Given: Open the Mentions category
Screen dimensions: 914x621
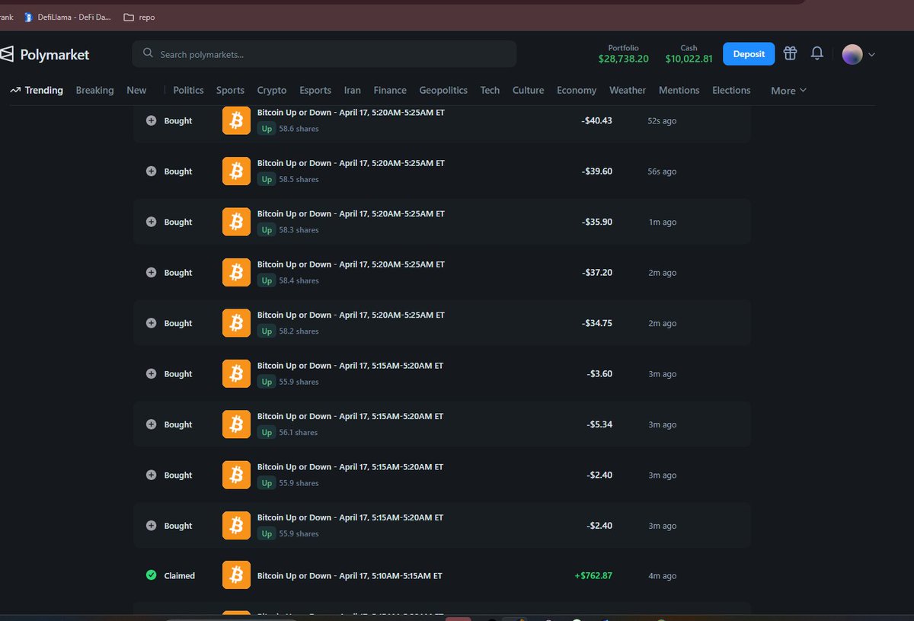Looking at the screenshot, I should [679, 90].
